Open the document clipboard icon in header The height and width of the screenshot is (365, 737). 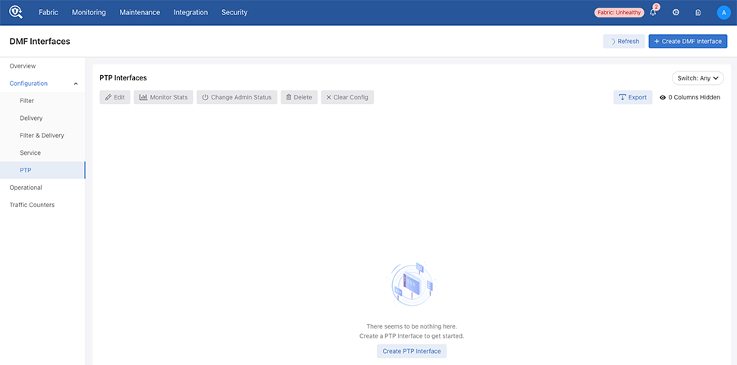tap(698, 13)
